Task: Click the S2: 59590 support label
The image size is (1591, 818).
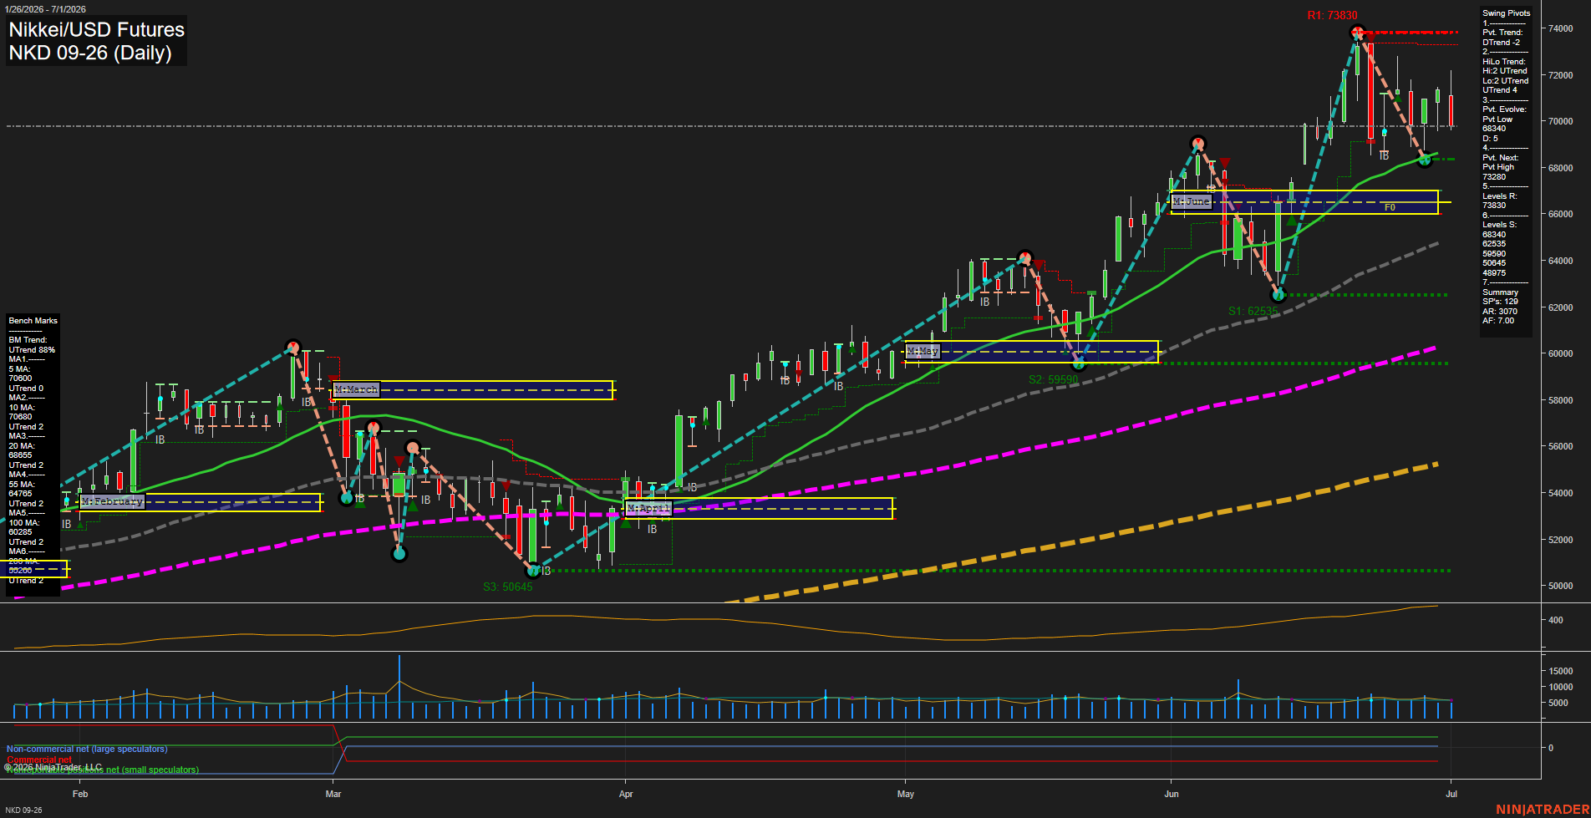Action: coord(1053,379)
